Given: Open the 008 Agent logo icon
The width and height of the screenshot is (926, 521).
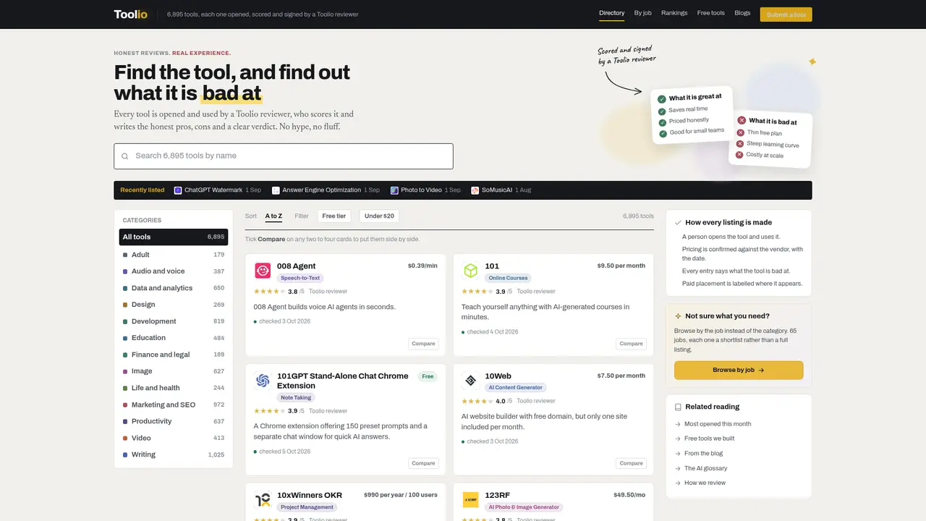Looking at the screenshot, I should (x=263, y=271).
